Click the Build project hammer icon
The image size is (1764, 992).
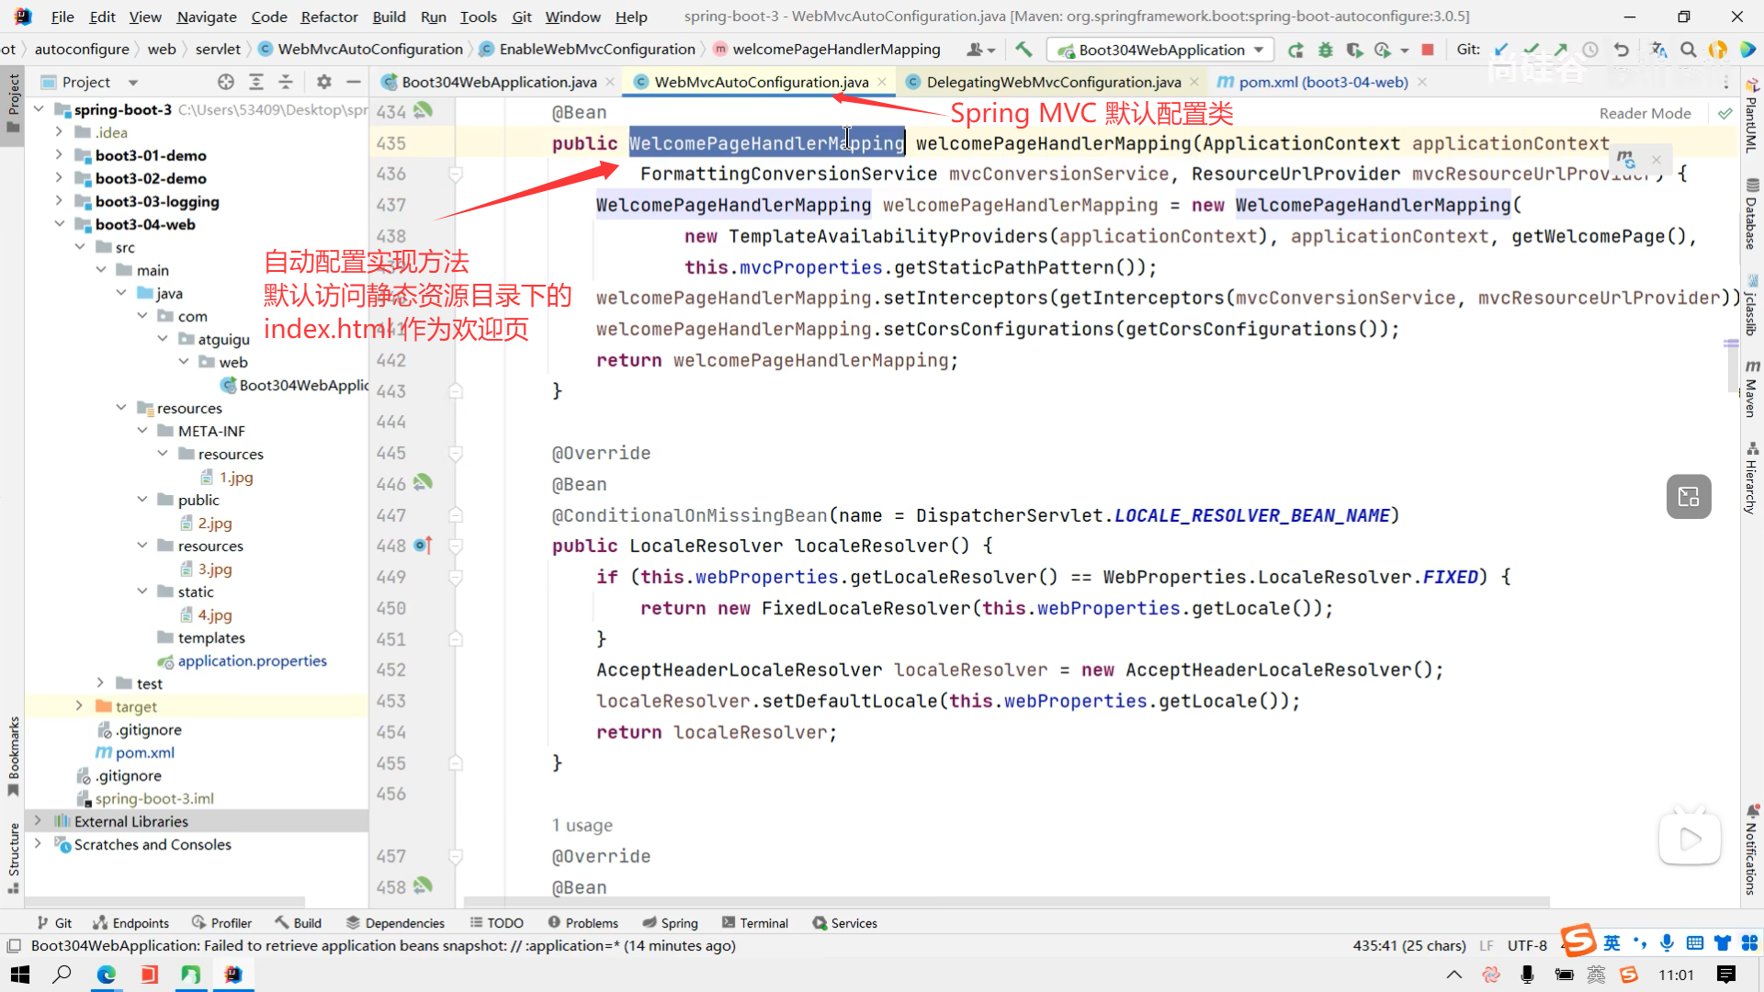1023,50
